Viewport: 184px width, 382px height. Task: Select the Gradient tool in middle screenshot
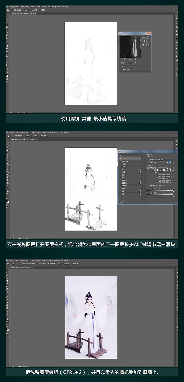coord(7,171)
